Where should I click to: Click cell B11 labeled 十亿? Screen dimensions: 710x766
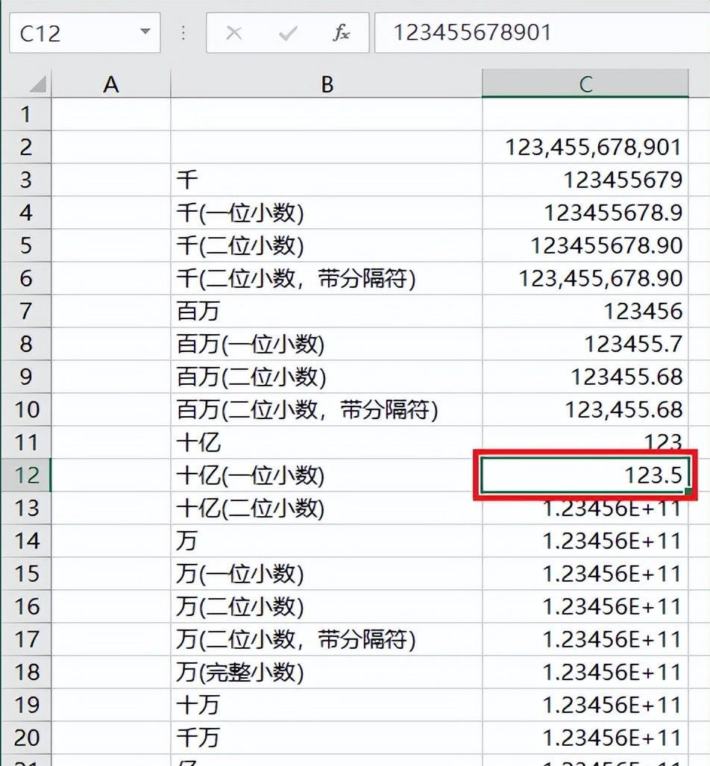click(327, 442)
